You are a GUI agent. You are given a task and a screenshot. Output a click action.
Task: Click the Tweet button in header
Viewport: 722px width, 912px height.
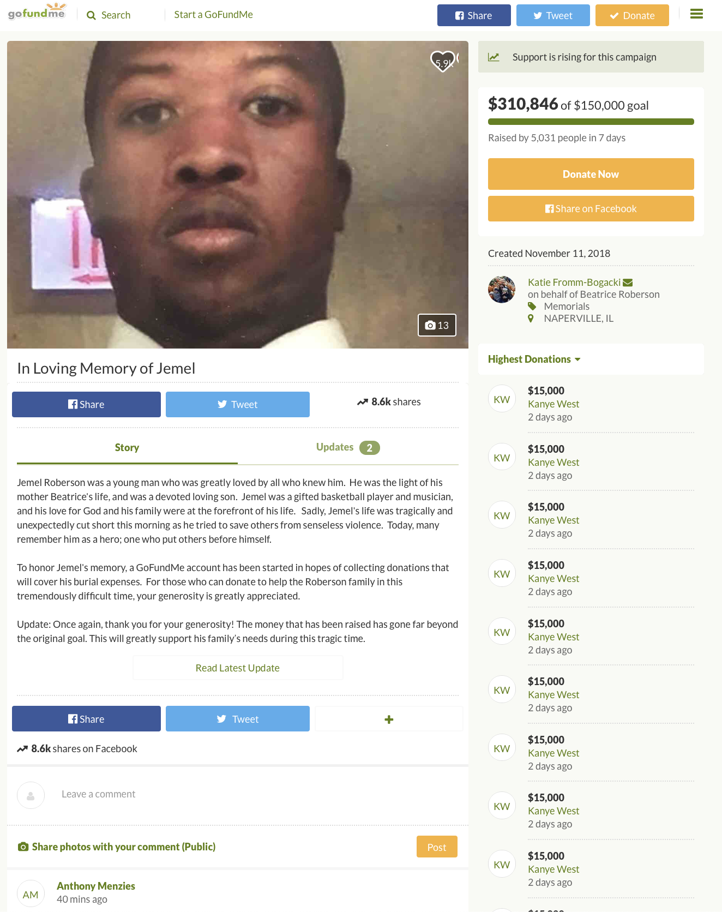pyautogui.click(x=553, y=15)
